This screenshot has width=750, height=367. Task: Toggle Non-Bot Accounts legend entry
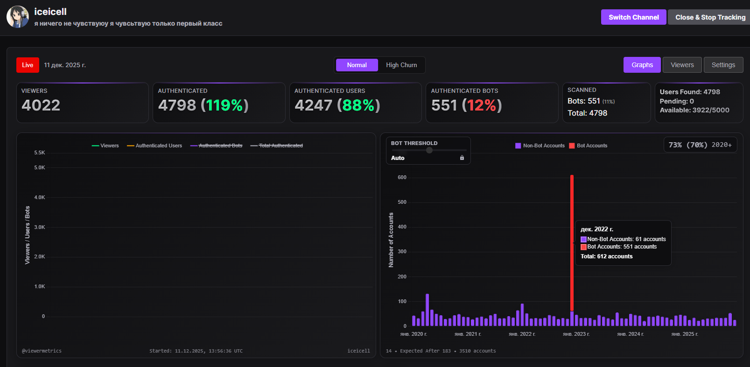click(540, 145)
